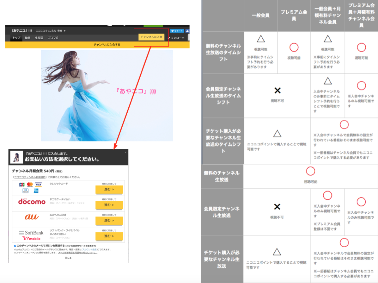The width and height of the screenshot is (378, 283).
Task: Expand the ニコニコチャンネル 音楽 dropdown arrow
Action: [64, 31]
